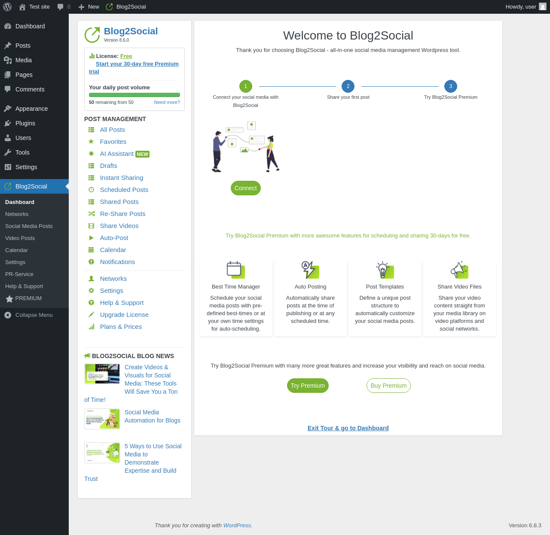Open Posts in the WordPress sidebar
The height and width of the screenshot is (535, 550).
click(x=34, y=46)
